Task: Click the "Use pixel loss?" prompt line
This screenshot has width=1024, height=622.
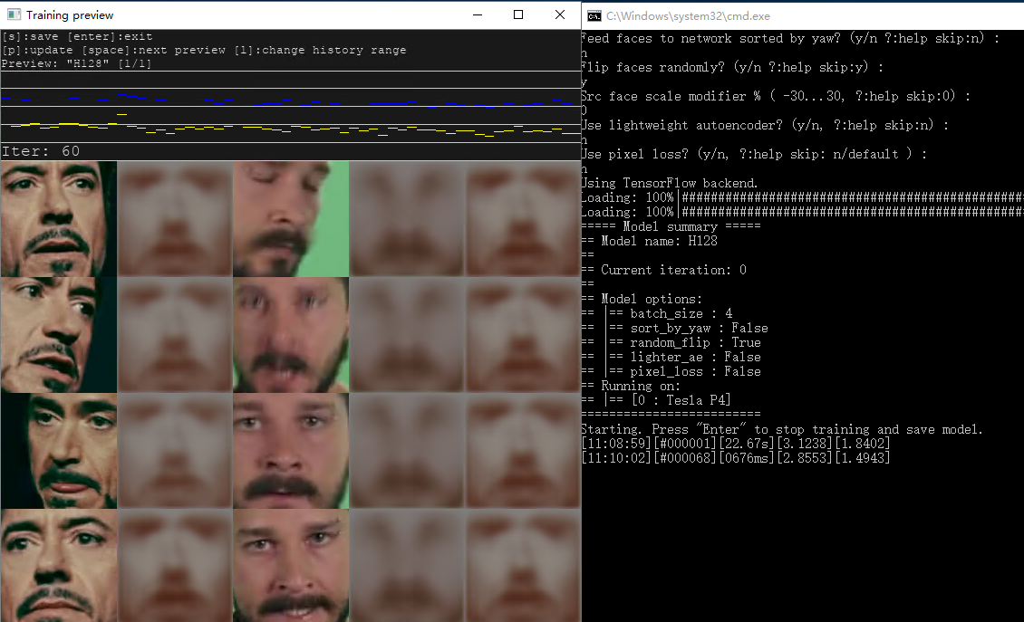Action: [x=754, y=154]
